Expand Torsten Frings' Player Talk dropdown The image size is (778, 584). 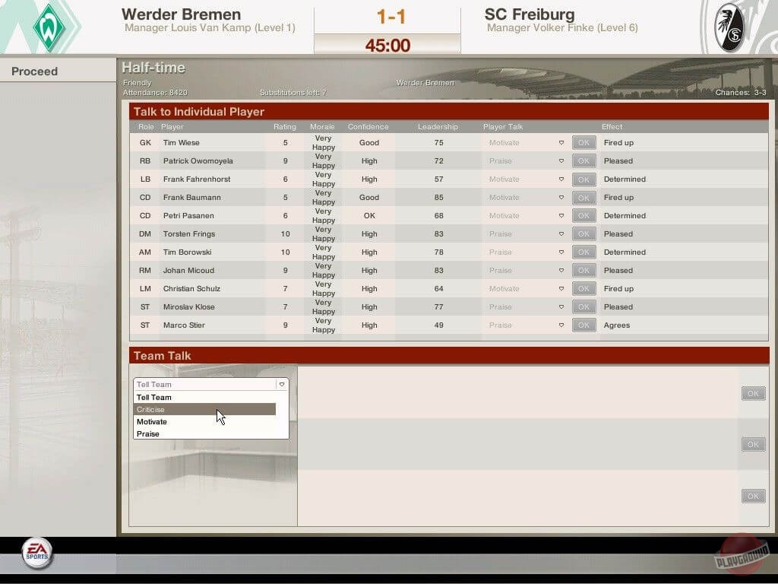point(561,234)
